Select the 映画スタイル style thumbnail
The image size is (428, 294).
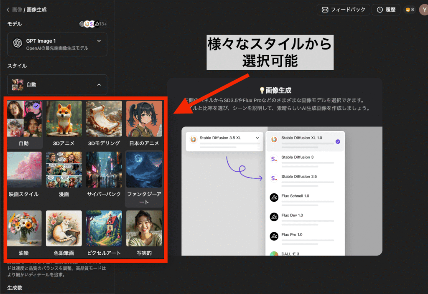pos(25,170)
